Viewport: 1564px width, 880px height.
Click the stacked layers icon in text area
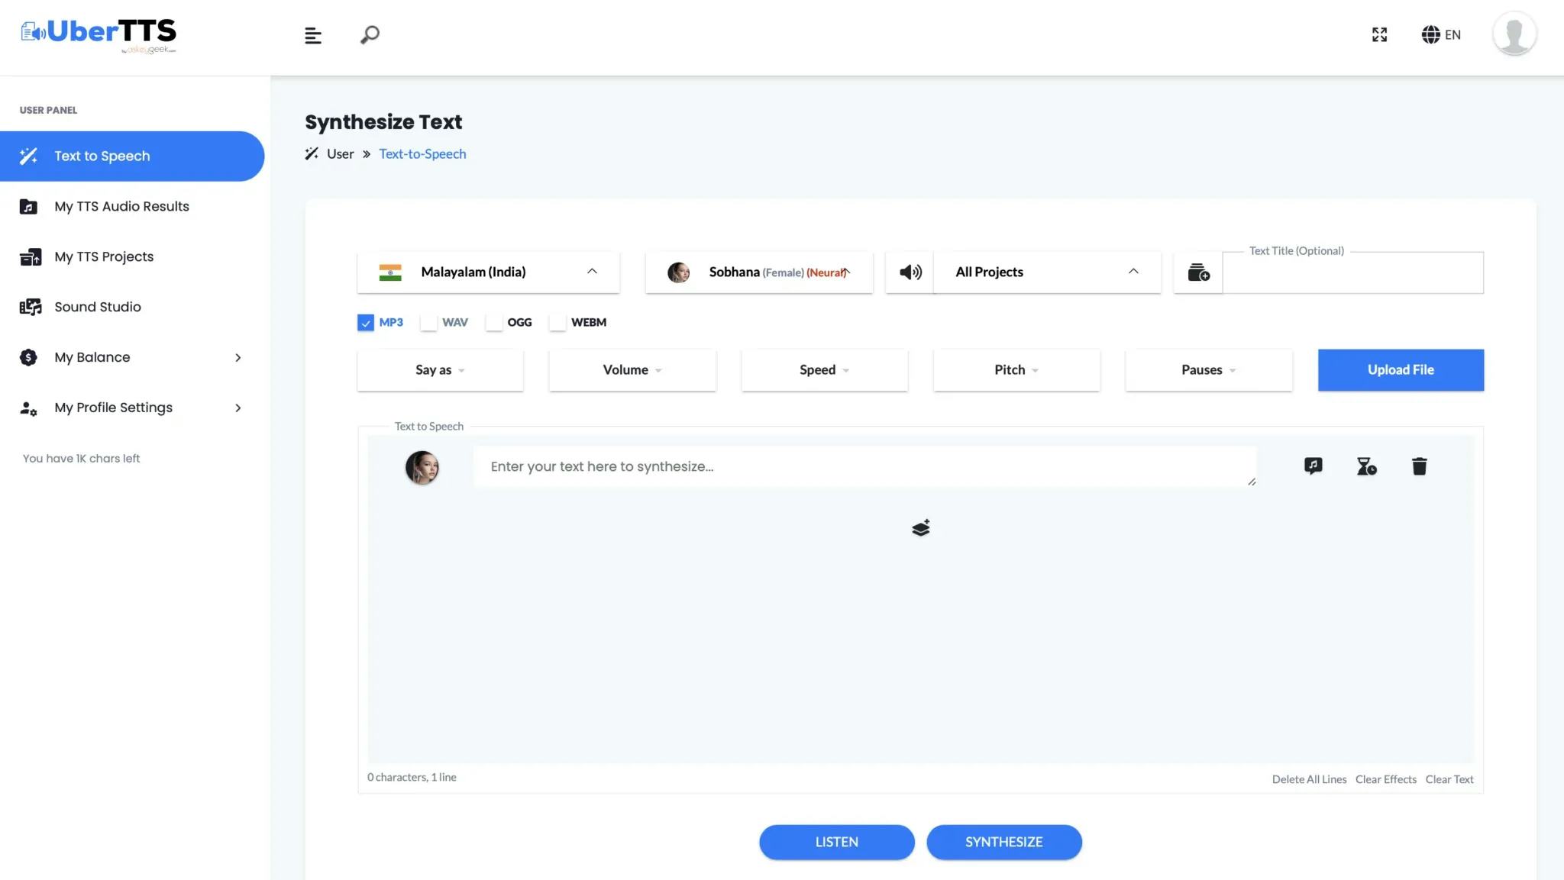tap(920, 527)
